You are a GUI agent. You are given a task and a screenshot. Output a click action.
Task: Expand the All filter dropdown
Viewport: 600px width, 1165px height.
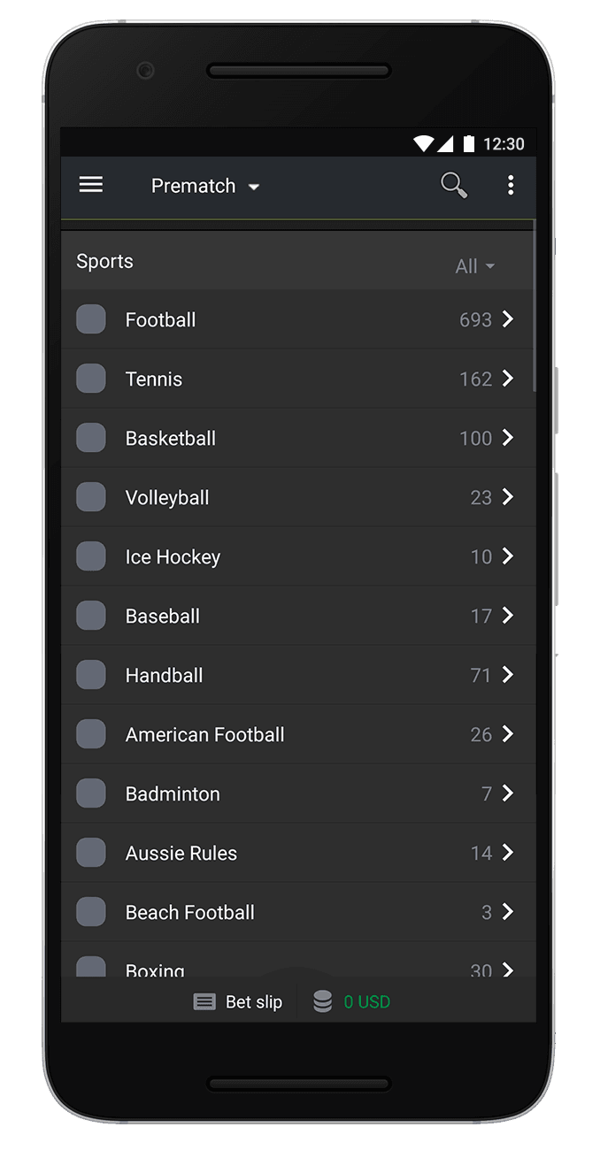tap(474, 266)
